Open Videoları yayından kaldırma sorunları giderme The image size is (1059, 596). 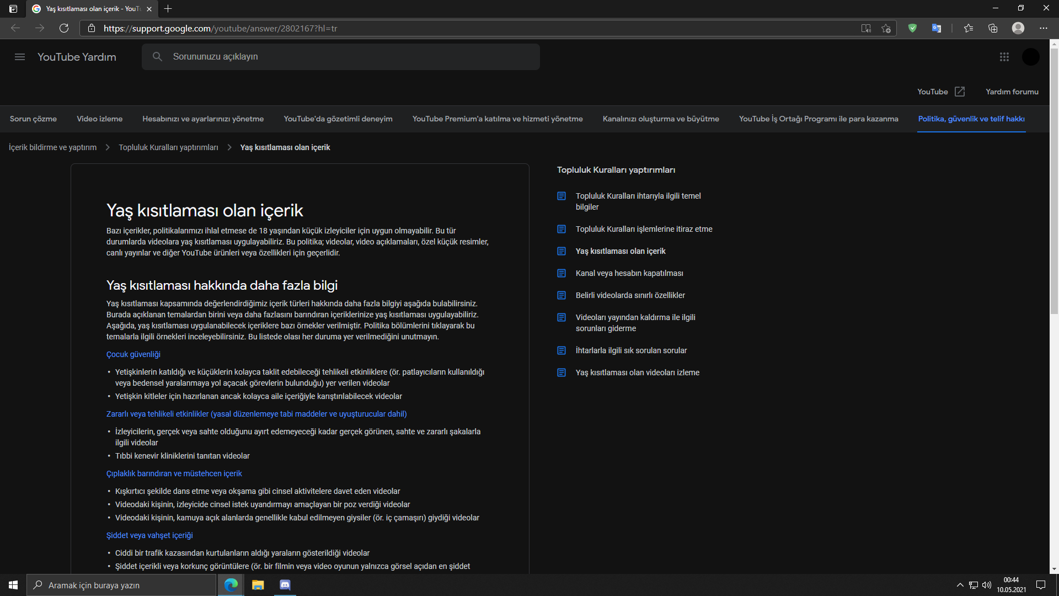pos(635,323)
